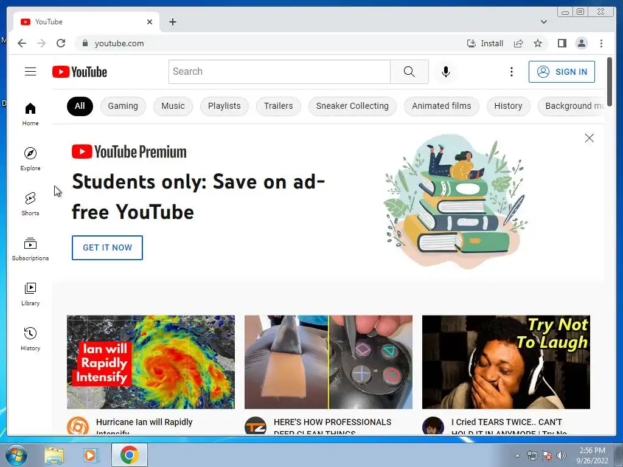Select the Music filter chip
This screenshot has height=467, width=623.
click(x=173, y=106)
